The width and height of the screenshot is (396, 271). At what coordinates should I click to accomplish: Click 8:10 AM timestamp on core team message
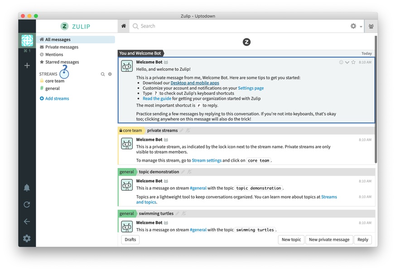tap(365, 140)
